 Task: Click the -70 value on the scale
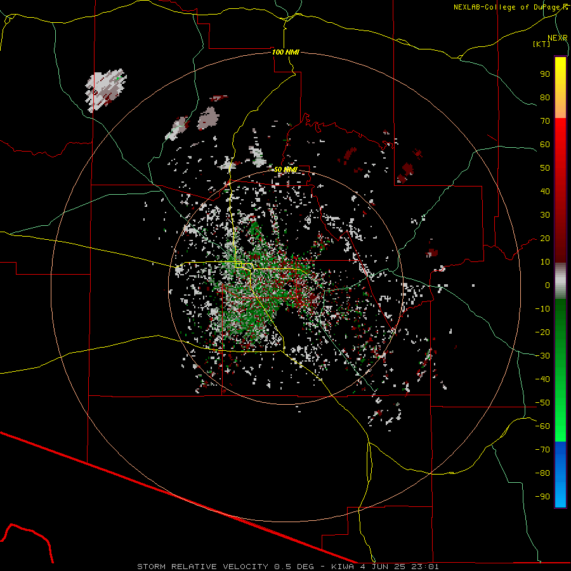point(542,450)
